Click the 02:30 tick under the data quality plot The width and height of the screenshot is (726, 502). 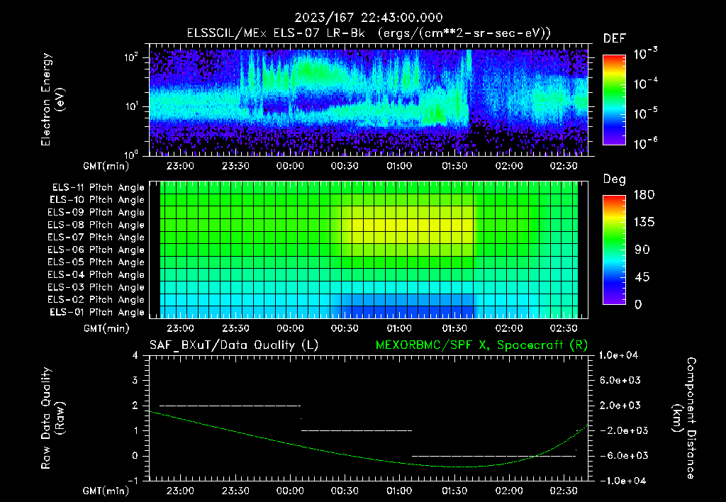564,491
